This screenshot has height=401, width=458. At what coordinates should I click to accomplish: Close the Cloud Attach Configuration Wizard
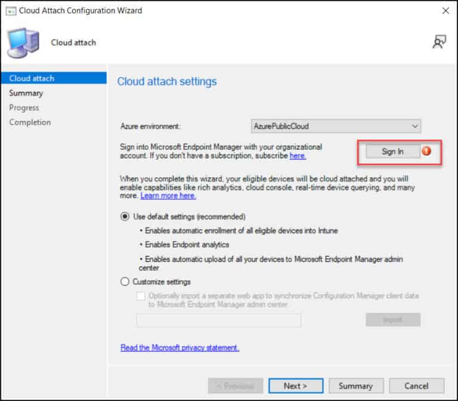click(x=445, y=11)
